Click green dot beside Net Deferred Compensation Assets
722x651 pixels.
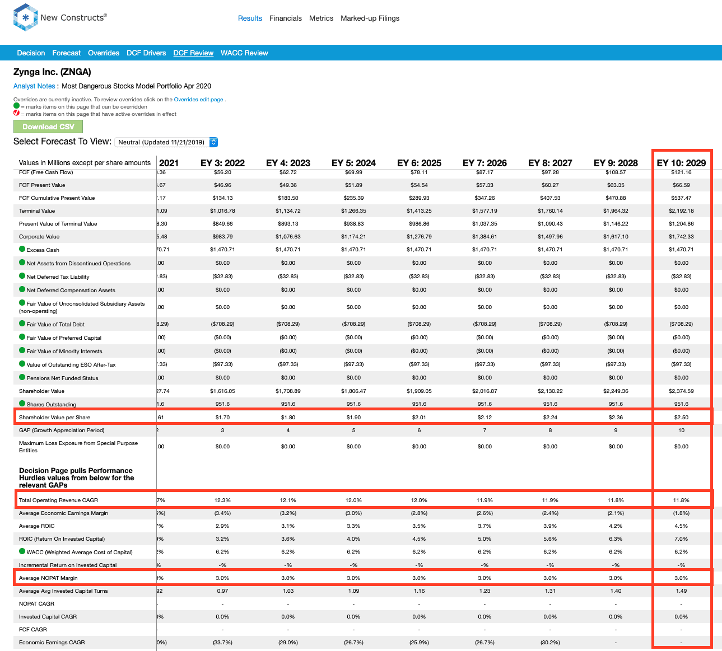(22, 289)
